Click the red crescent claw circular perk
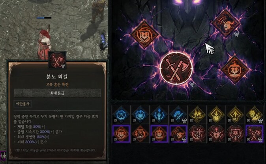Viewport: 266px width, 164px height. tap(197, 134)
